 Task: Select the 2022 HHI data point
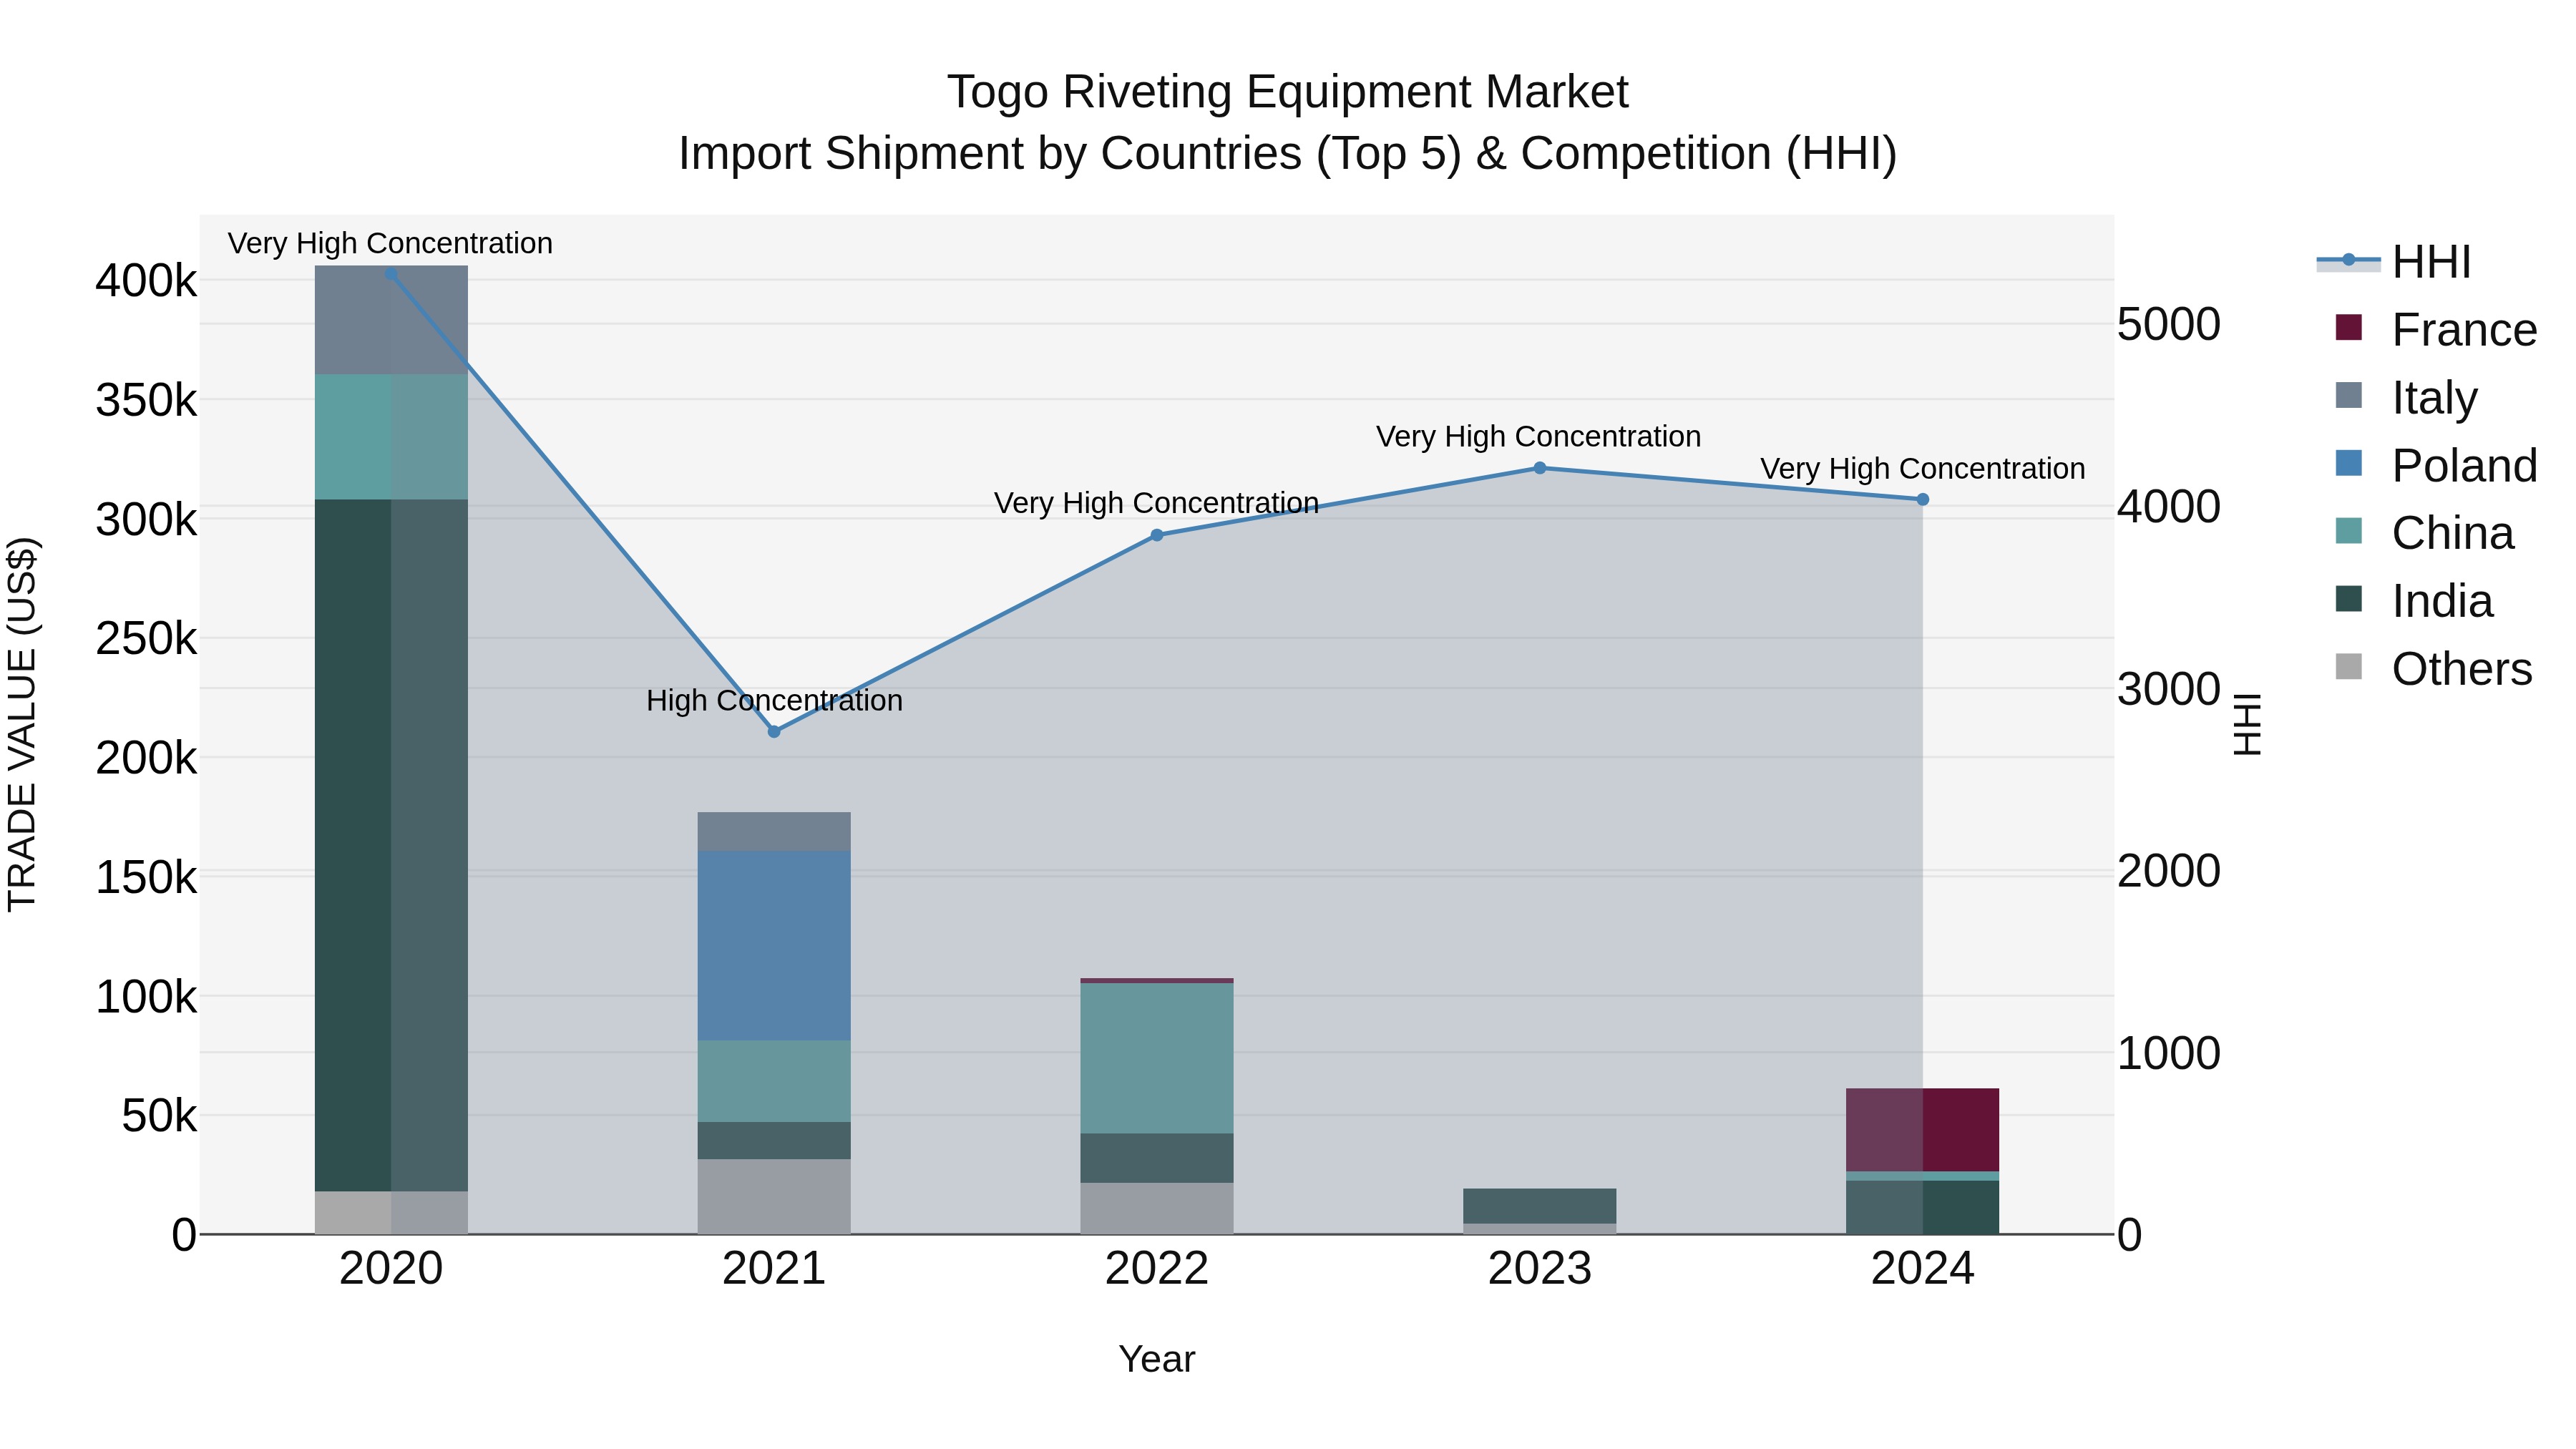coord(1157,535)
